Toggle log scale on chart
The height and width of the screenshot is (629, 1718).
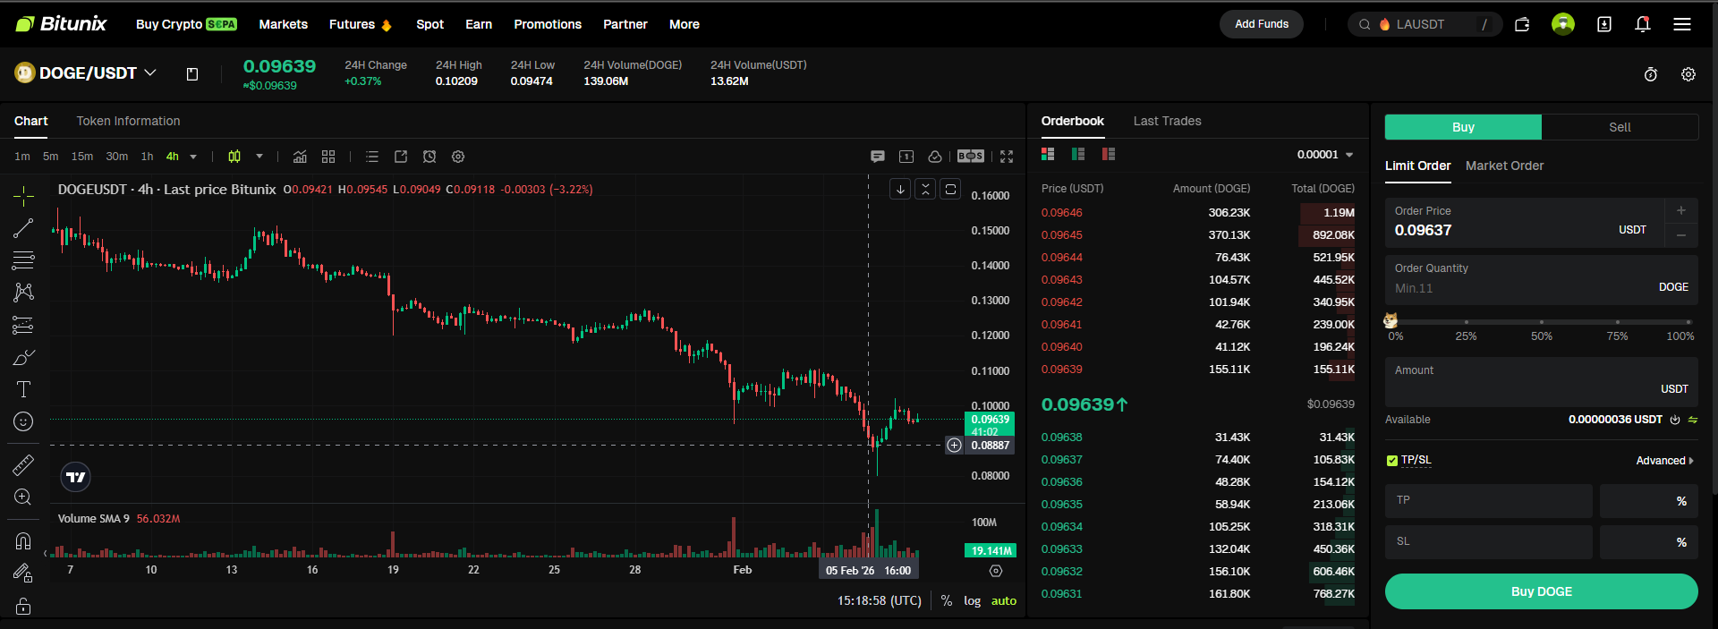click(973, 601)
